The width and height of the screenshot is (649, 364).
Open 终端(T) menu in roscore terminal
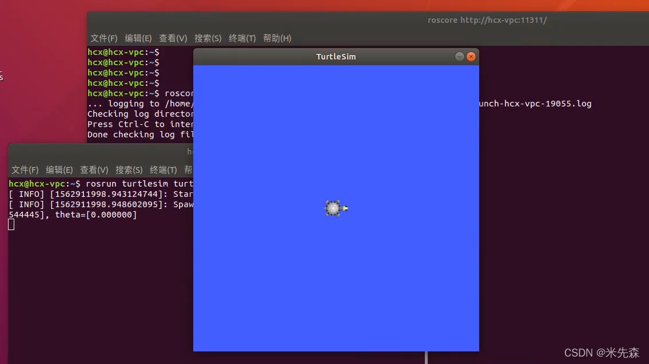click(x=242, y=38)
